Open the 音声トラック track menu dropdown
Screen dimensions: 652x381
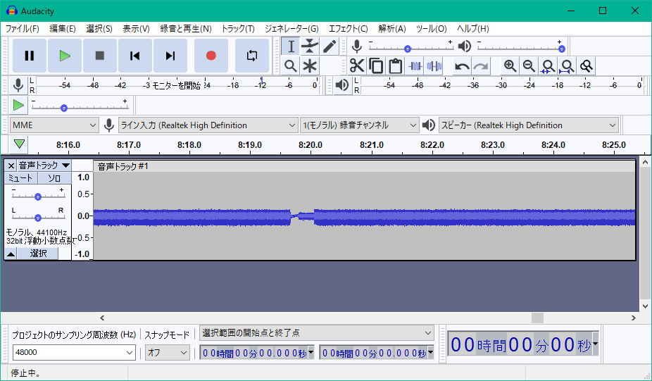pyautogui.click(x=44, y=165)
